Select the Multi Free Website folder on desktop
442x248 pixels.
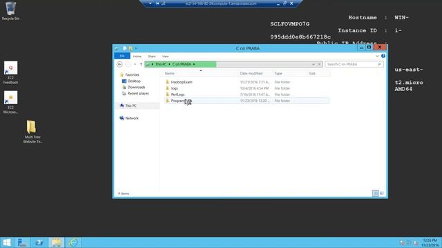coord(32,132)
